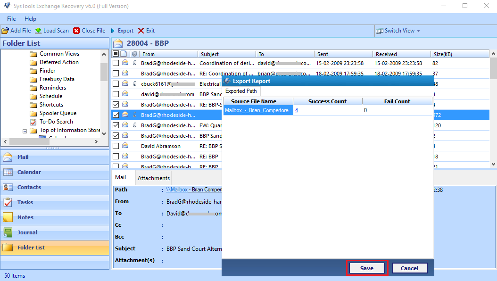Switch to the Attachments tab

(x=154, y=178)
